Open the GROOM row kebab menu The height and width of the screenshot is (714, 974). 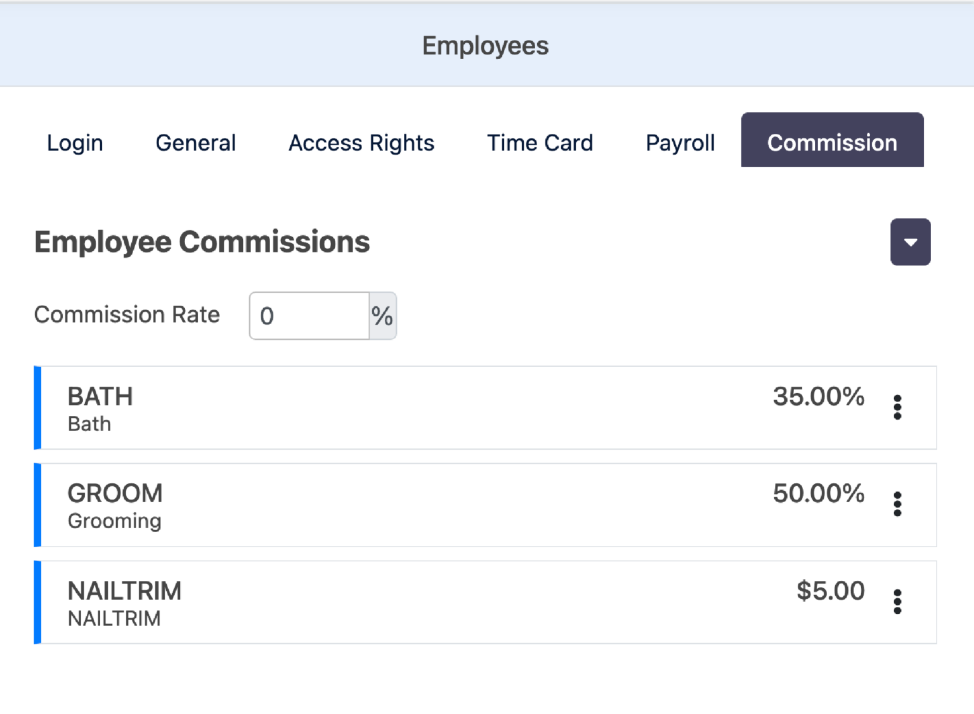(x=897, y=504)
